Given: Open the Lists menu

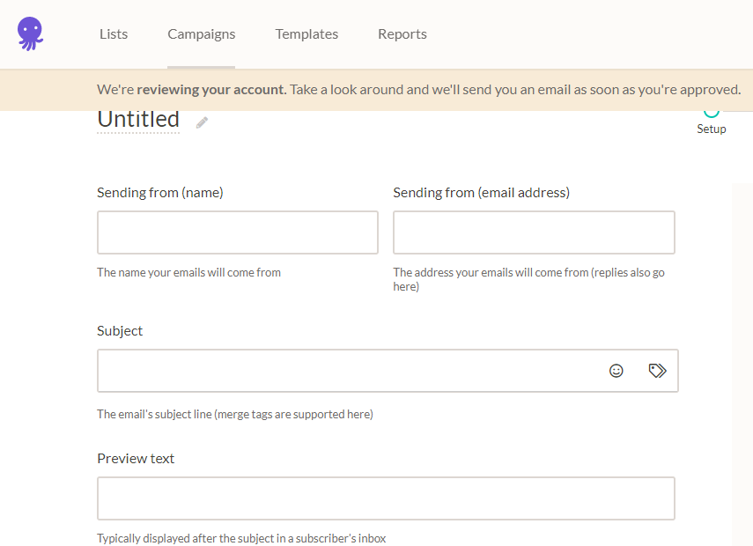Looking at the screenshot, I should (x=114, y=34).
